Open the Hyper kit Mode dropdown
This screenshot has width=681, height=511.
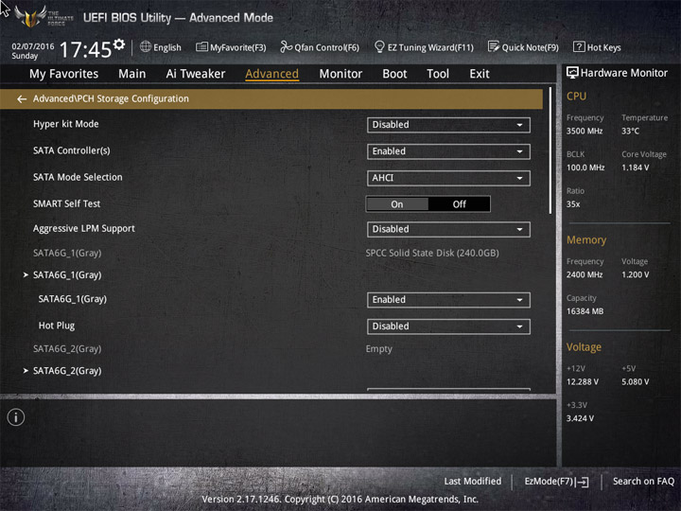tap(448, 125)
